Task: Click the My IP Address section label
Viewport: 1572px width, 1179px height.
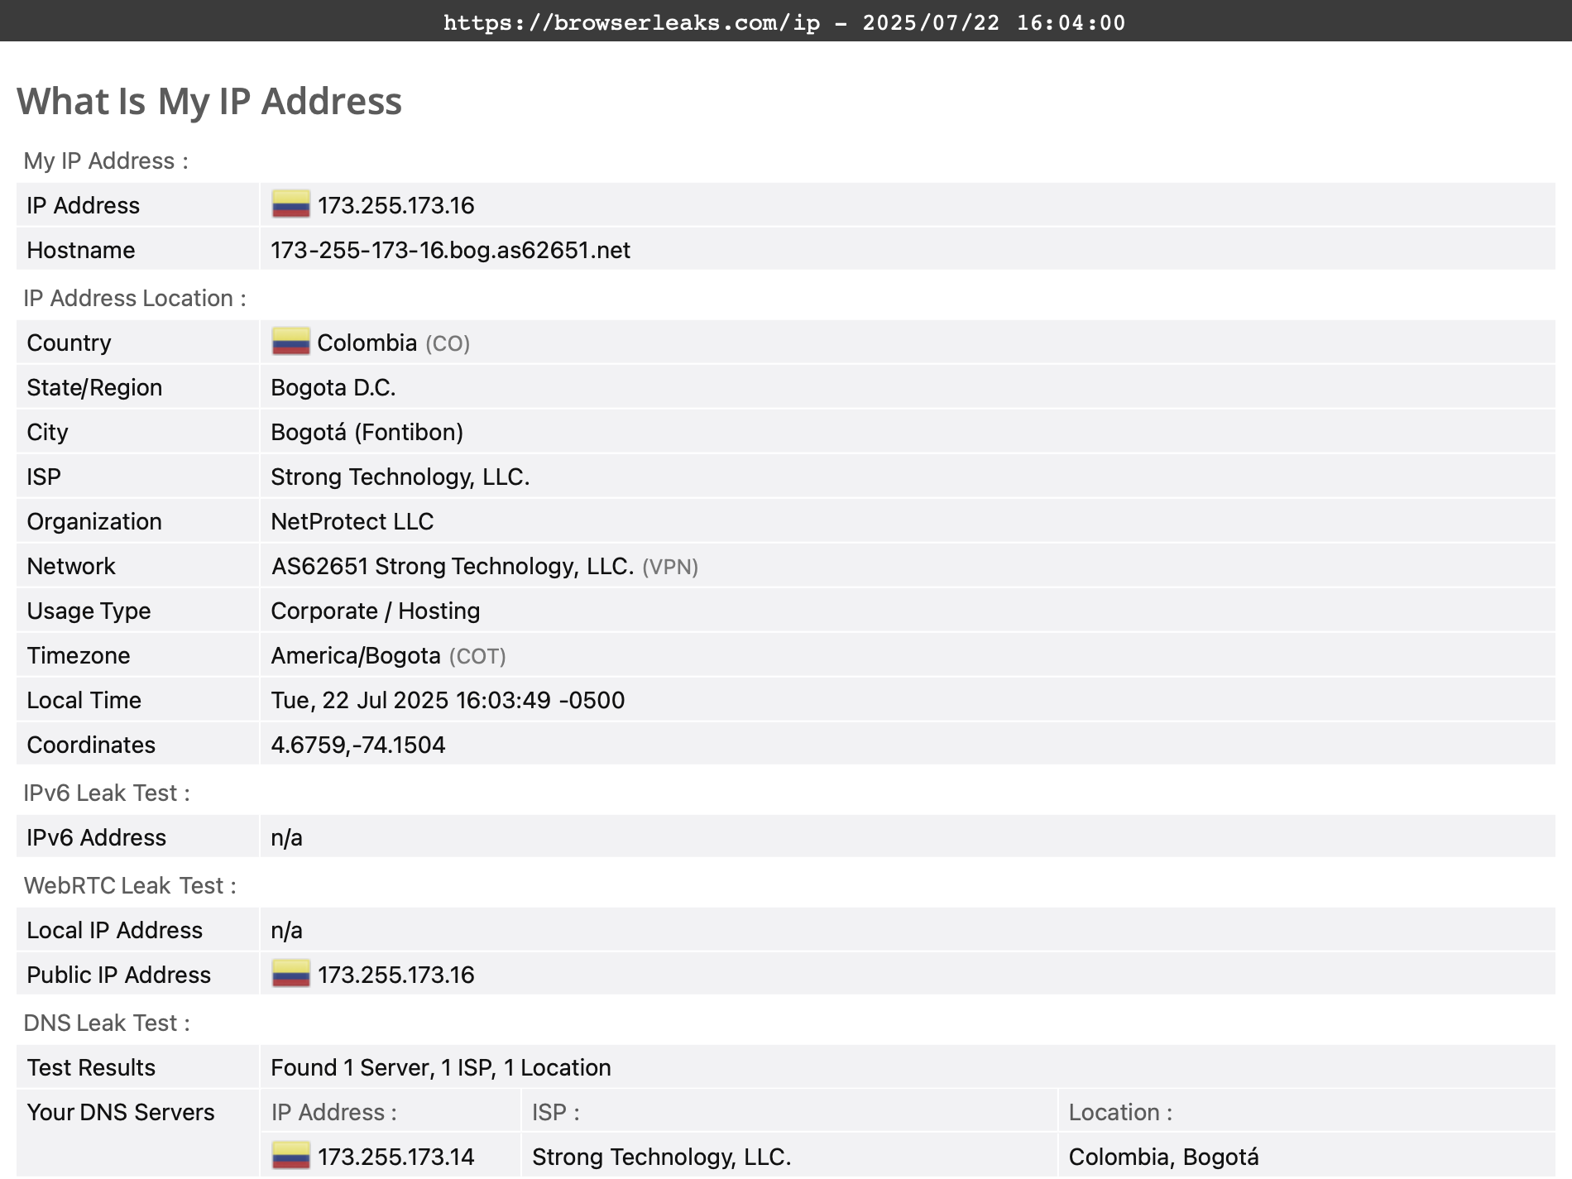Action: pyautogui.click(x=106, y=161)
